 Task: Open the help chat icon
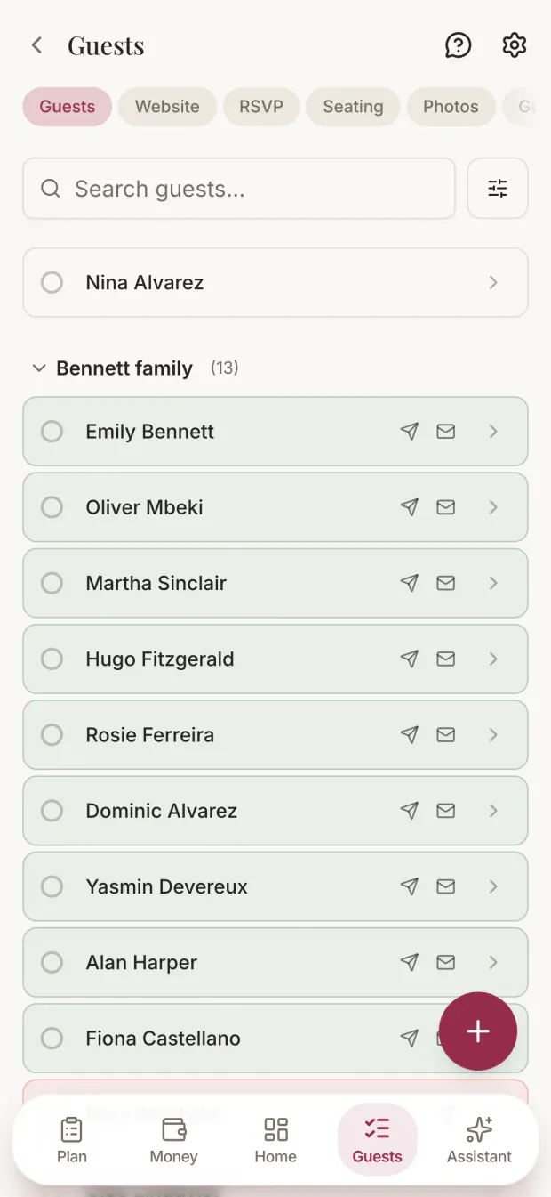(x=458, y=45)
